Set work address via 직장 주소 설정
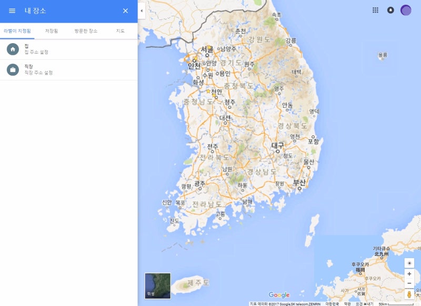 [38, 73]
